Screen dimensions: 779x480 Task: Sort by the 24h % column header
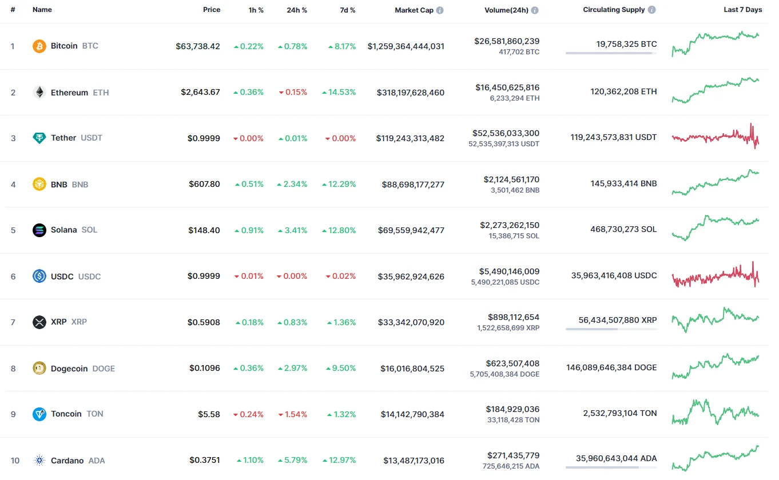click(297, 10)
